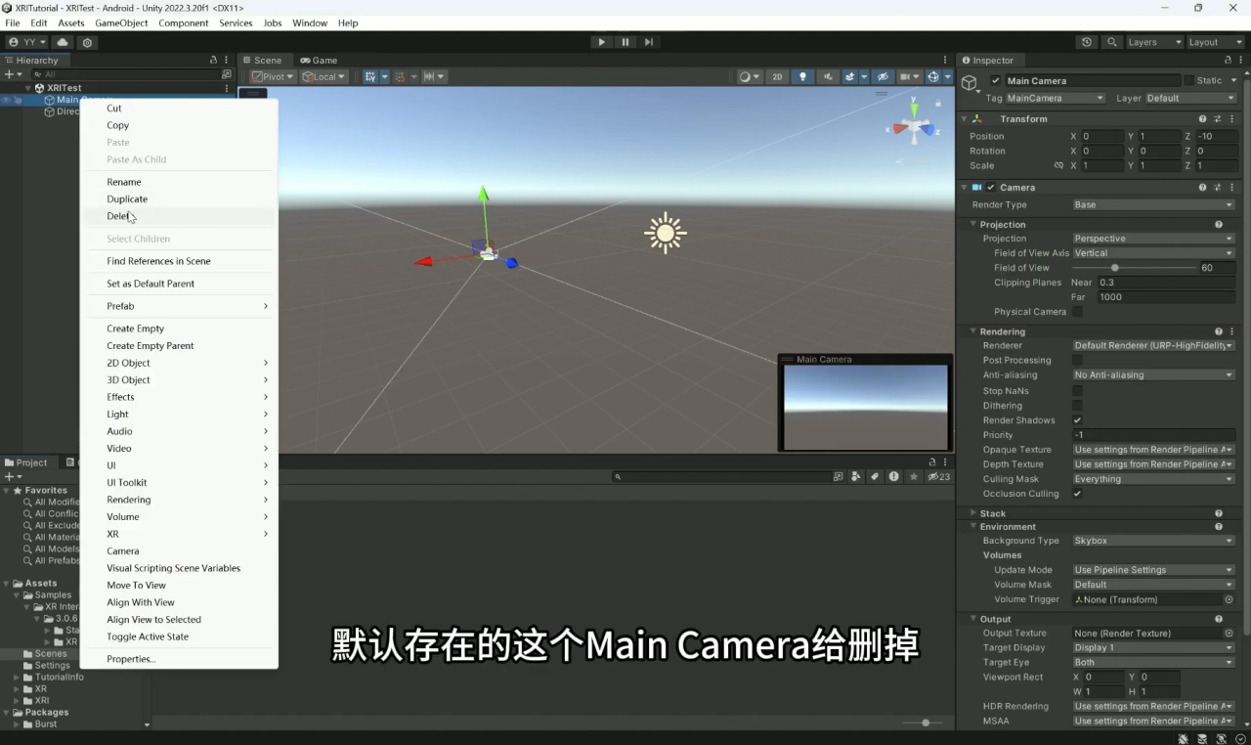Start Play mode with the Play button
Viewport: 1251px width, 745px height.
tap(601, 42)
